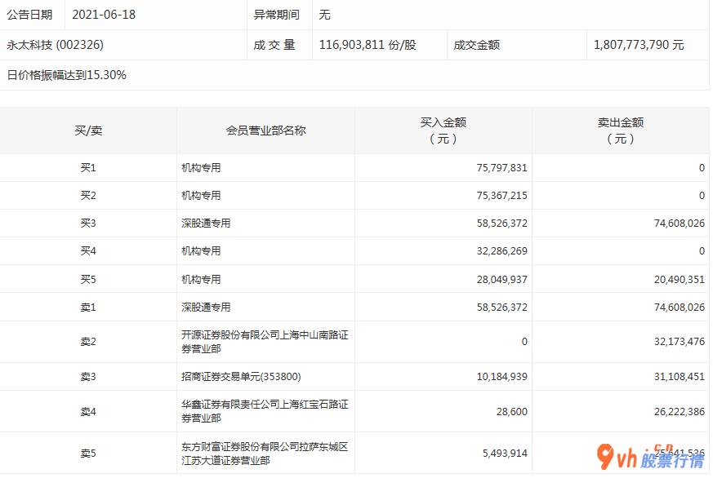713x478 pixels.
Task: Click turnover value 1,807,773,790 元
Action: [639, 45]
